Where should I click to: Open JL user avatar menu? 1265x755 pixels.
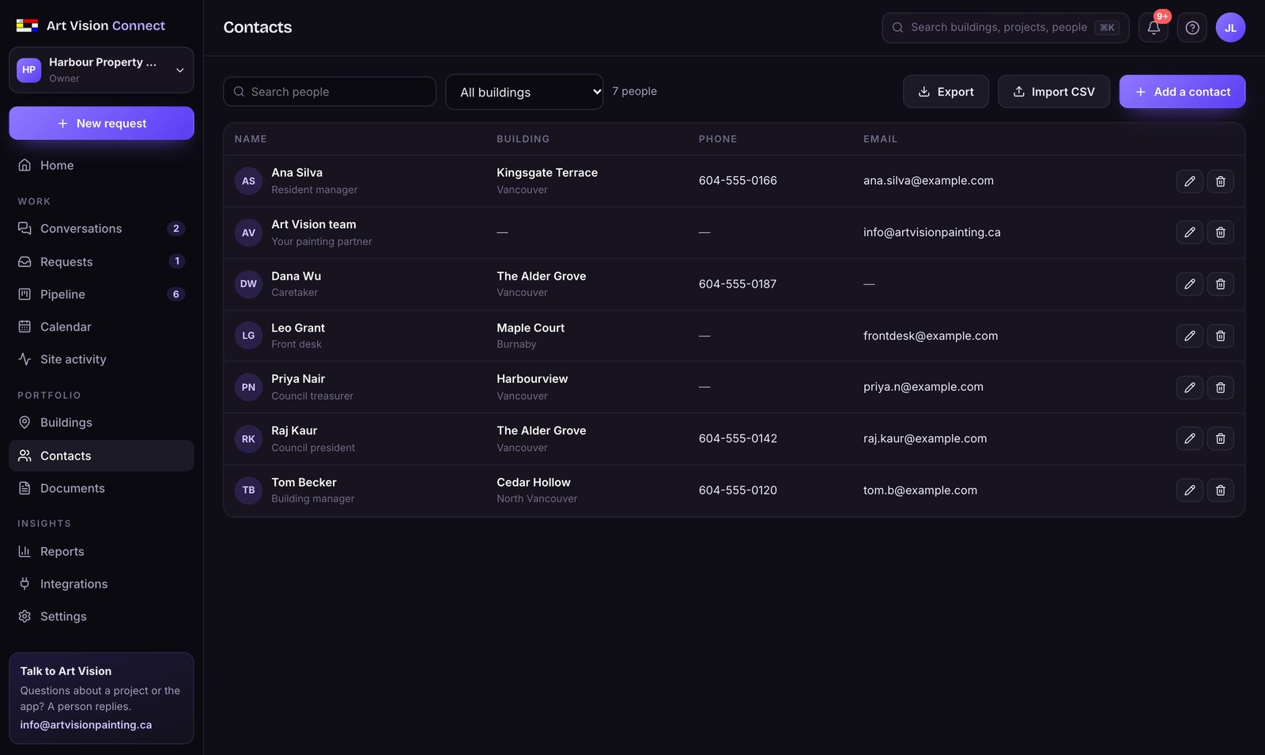click(1230, 28)
